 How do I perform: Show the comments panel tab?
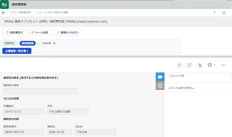(x=160, y=77)
